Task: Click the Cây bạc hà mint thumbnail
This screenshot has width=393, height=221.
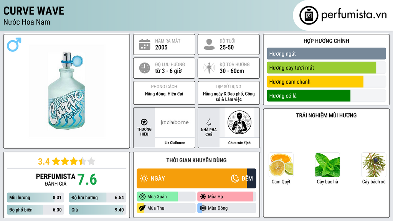Action: 327,165
